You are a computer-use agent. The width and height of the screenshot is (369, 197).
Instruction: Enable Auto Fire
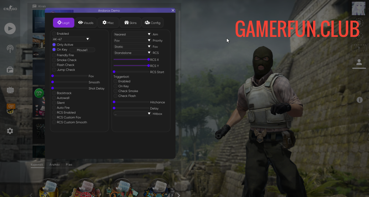point(54,108)
